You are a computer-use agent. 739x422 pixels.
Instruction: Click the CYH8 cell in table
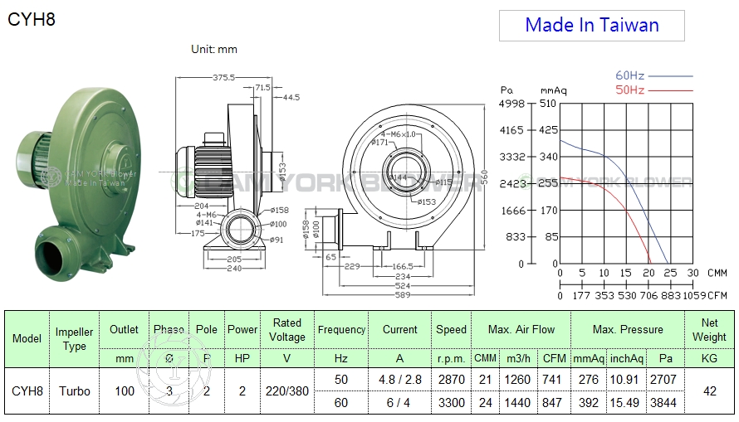point(27,391)
